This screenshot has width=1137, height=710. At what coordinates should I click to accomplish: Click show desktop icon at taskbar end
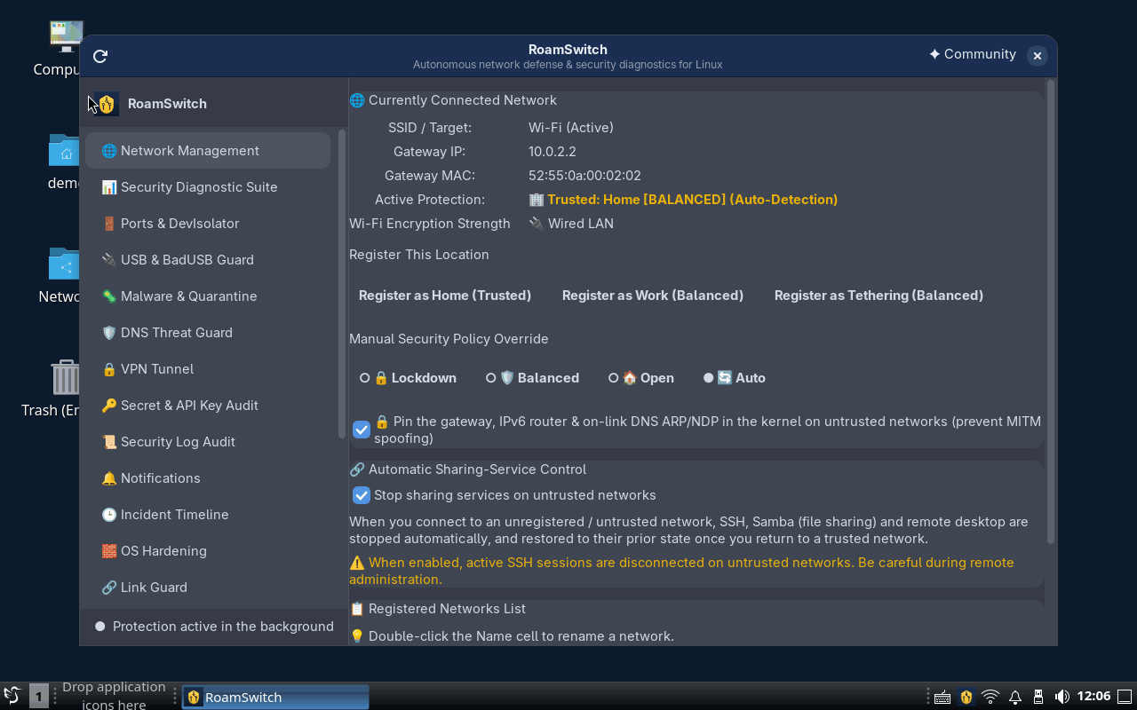tap(1125, 697)
